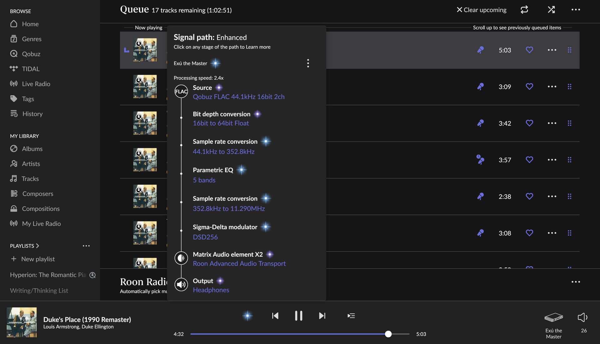This screenshot has height=344, width=600.
Task: Click the queue list icon in playback bar
Action: (x=351, y=316)
